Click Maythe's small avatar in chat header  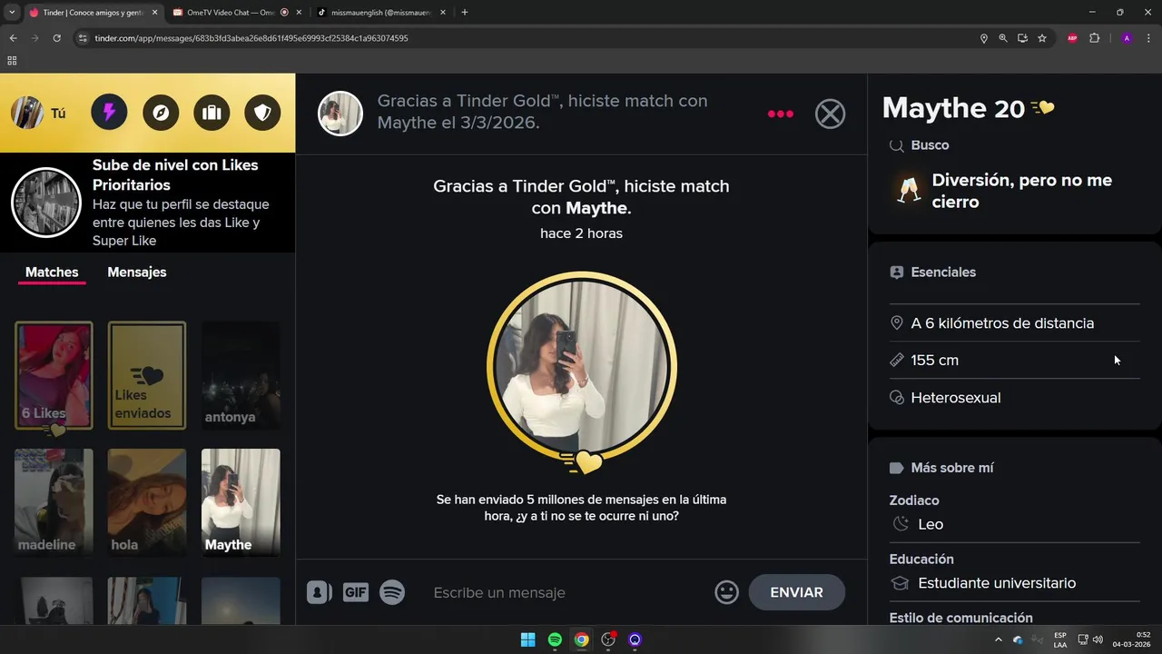point(340,114)
